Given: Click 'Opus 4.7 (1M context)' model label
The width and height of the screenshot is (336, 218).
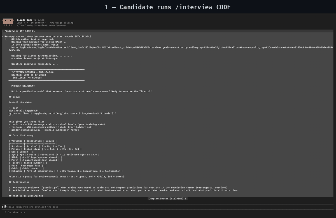Looking at the screenshot, I should click(x=32, y=23).
